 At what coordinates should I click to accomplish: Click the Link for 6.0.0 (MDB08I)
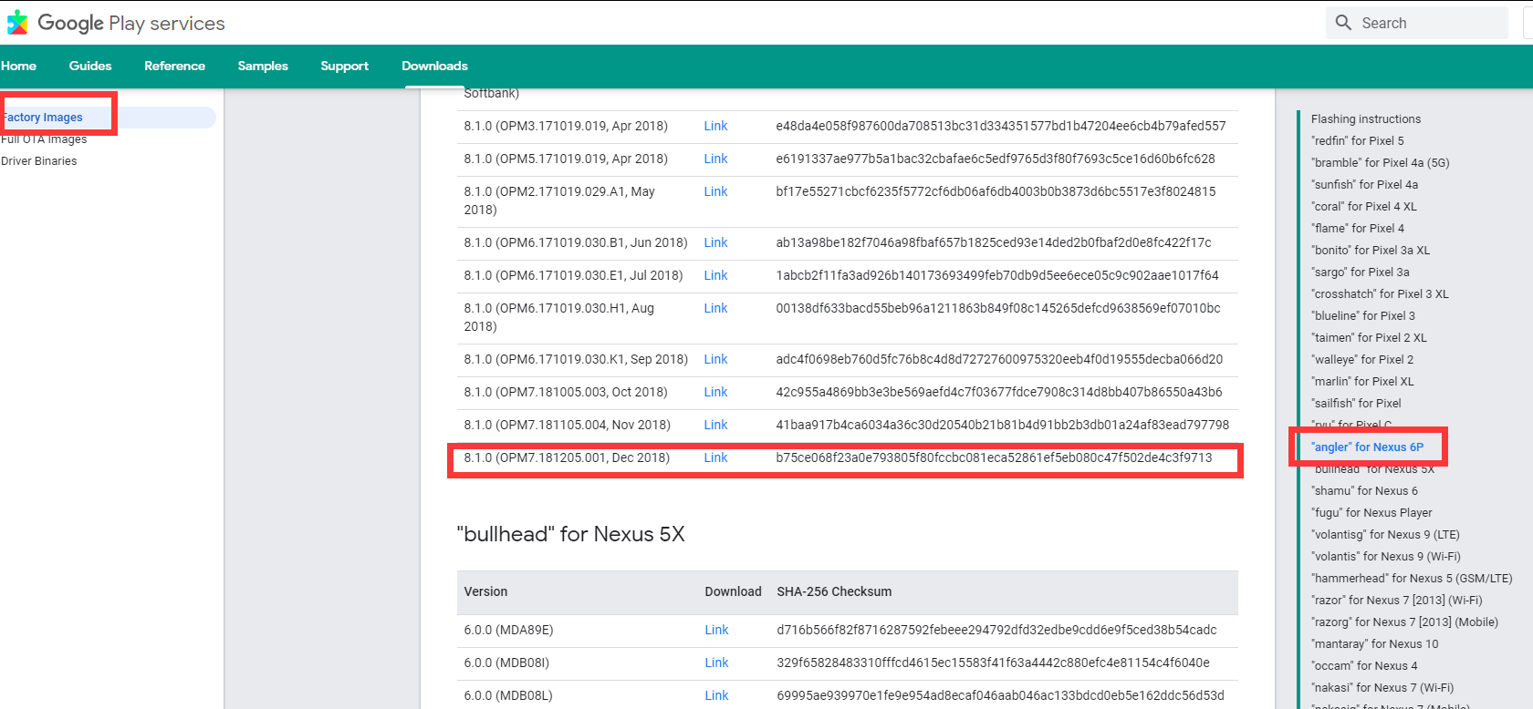[716, 663]
